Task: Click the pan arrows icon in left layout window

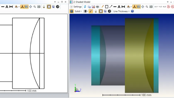Action: [30, 7]
